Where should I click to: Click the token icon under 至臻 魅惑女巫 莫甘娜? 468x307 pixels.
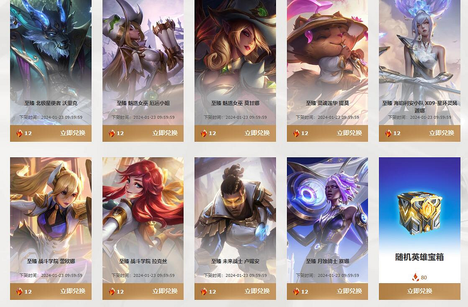coord(204,133)
